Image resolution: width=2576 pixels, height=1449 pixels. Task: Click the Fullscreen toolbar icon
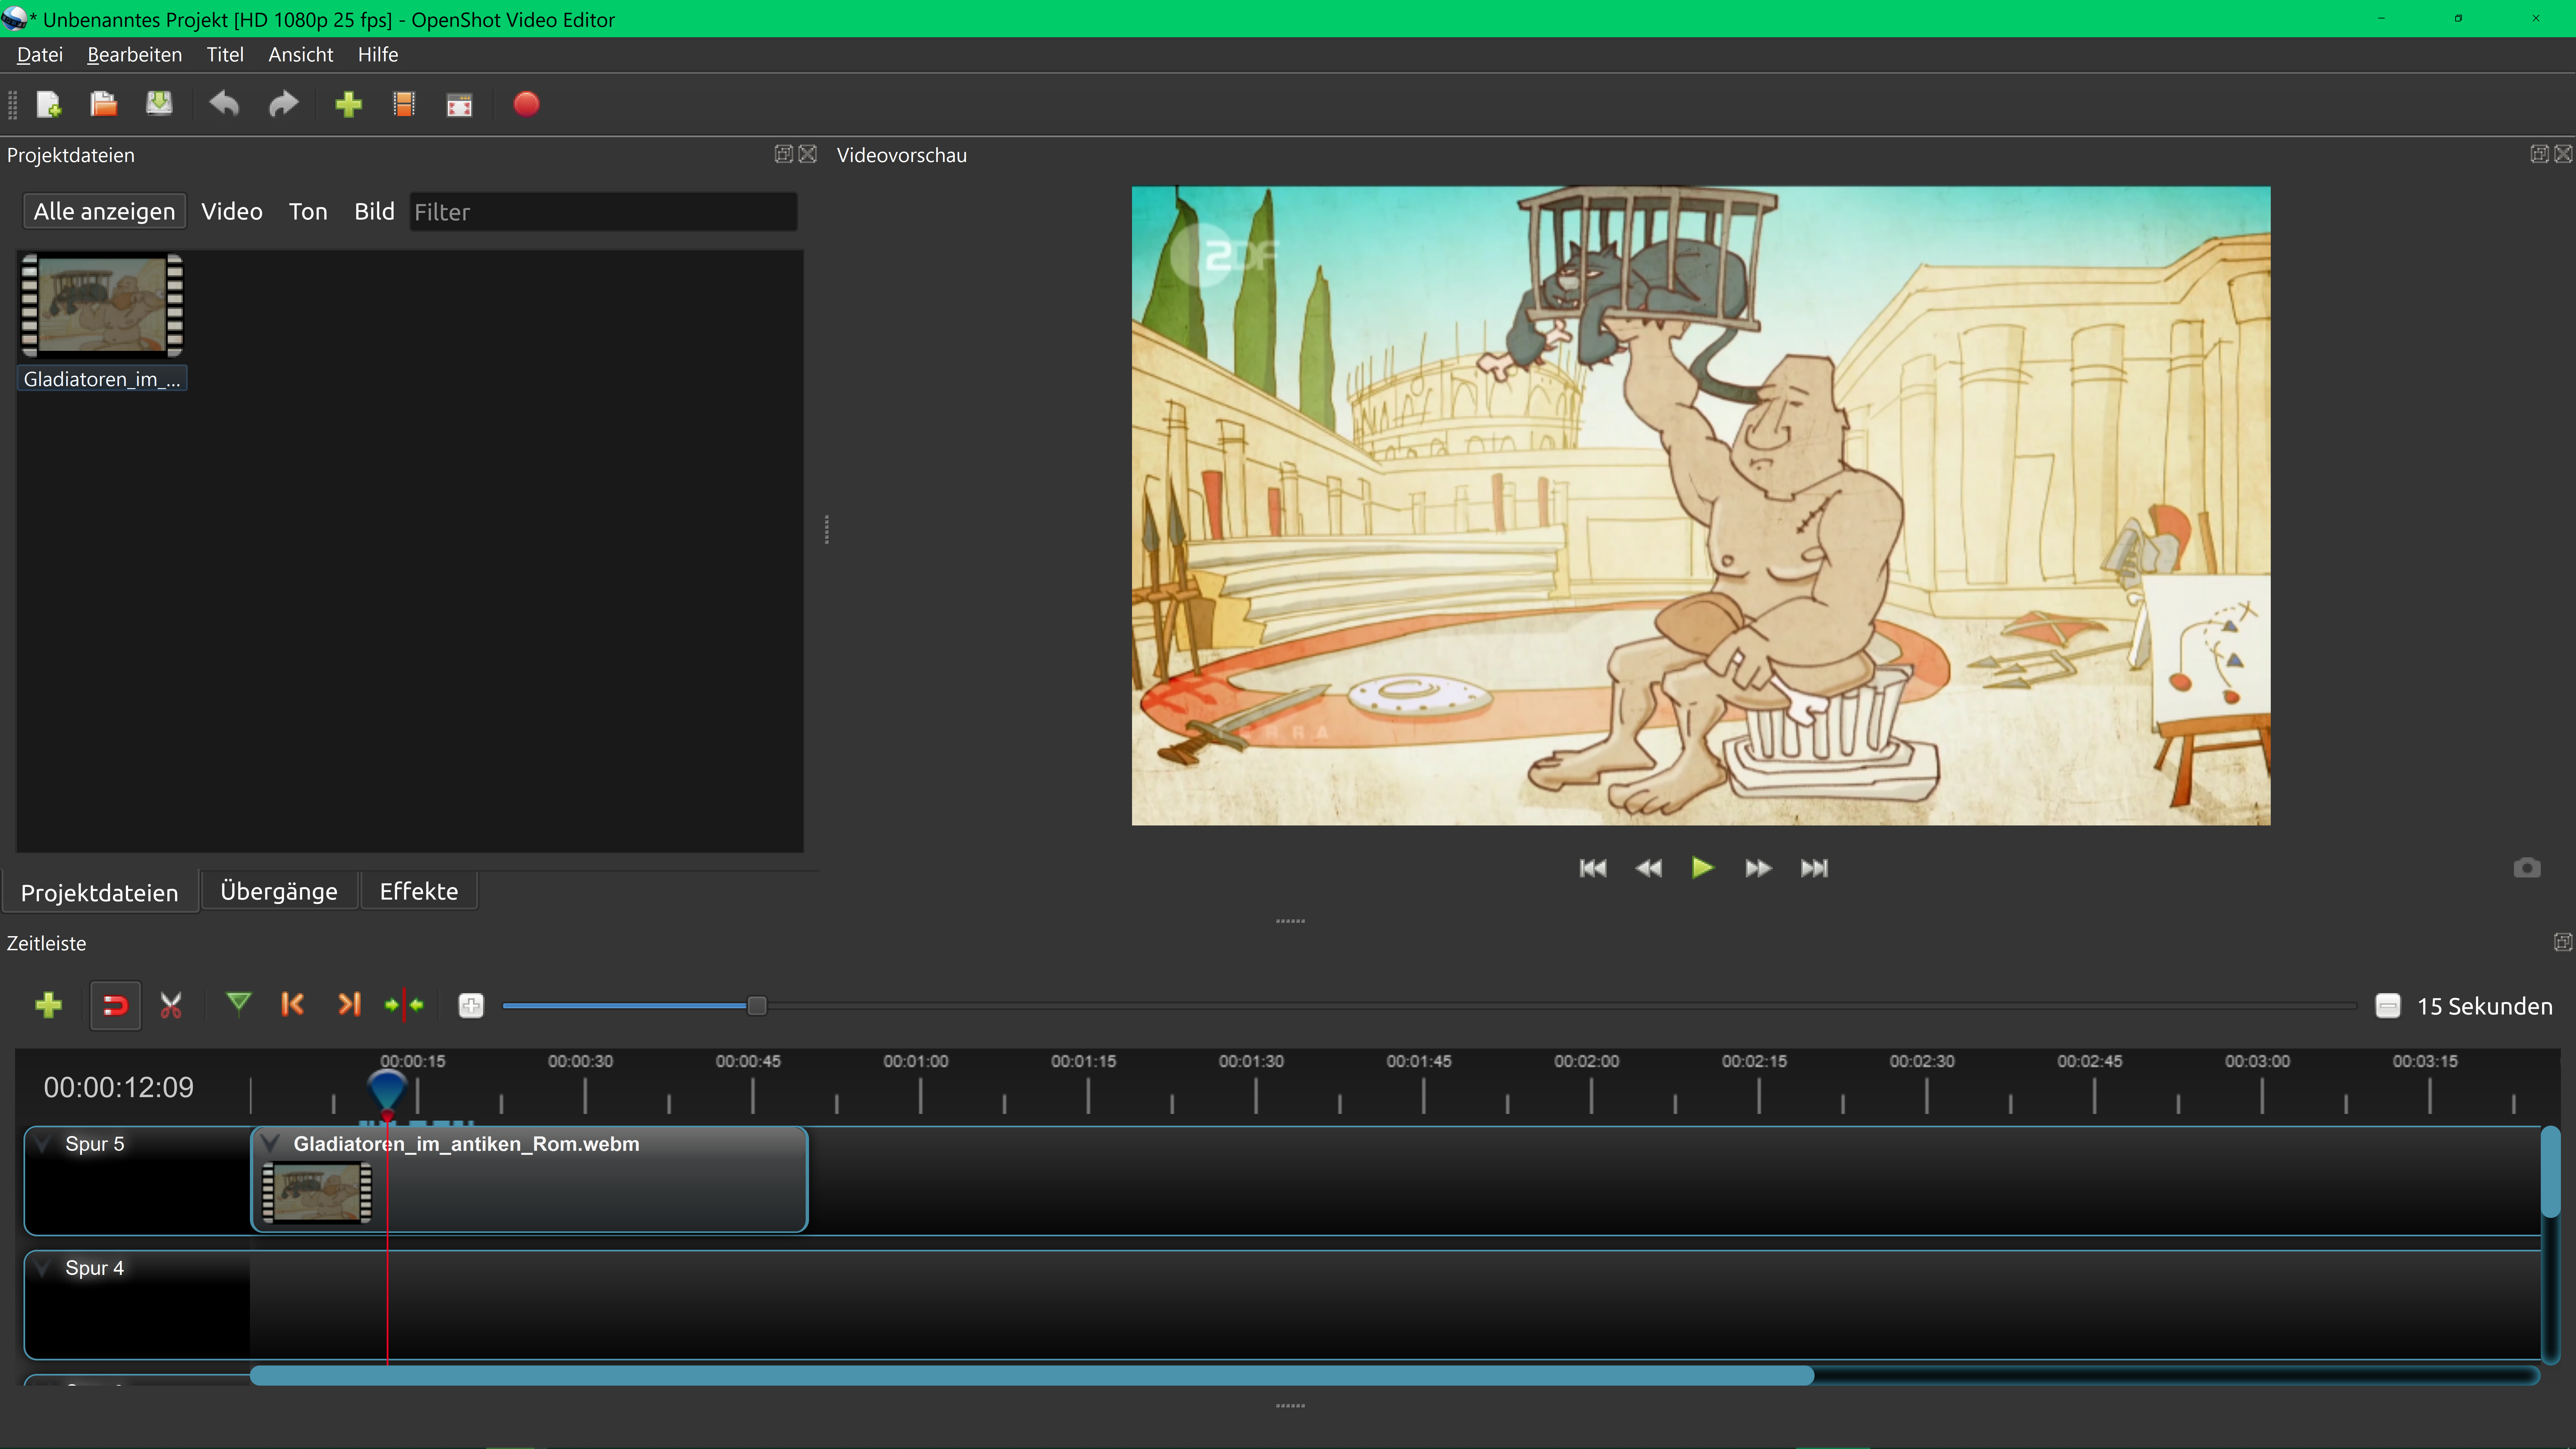coord(459,104)
